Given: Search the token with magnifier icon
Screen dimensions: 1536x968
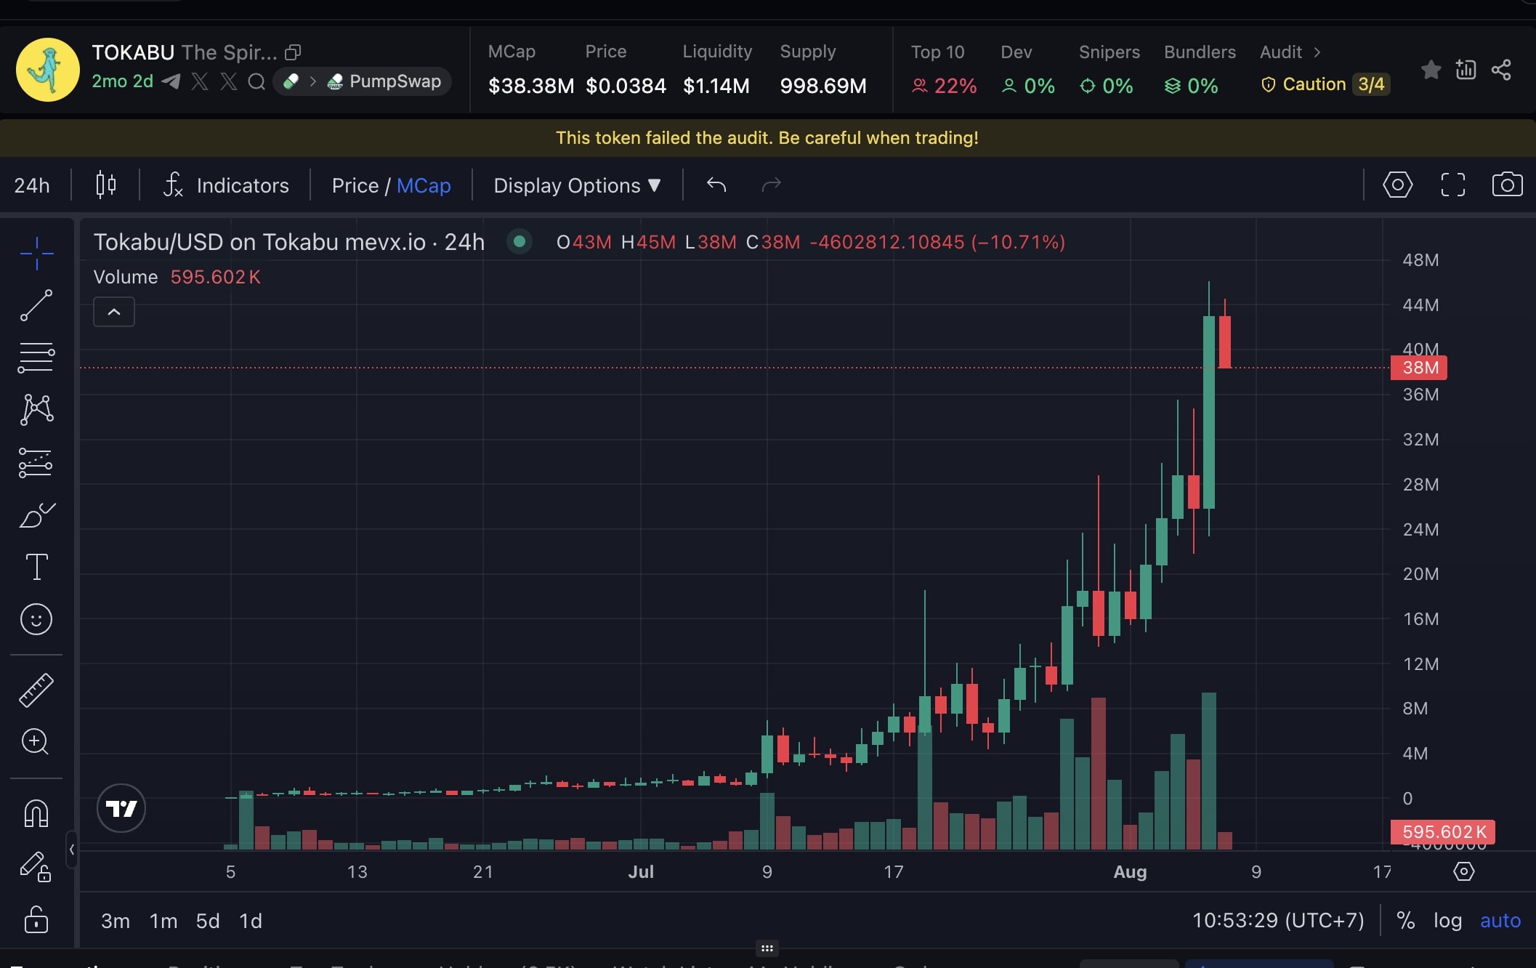Looking at the screenshot, I should tap(256, 81).
